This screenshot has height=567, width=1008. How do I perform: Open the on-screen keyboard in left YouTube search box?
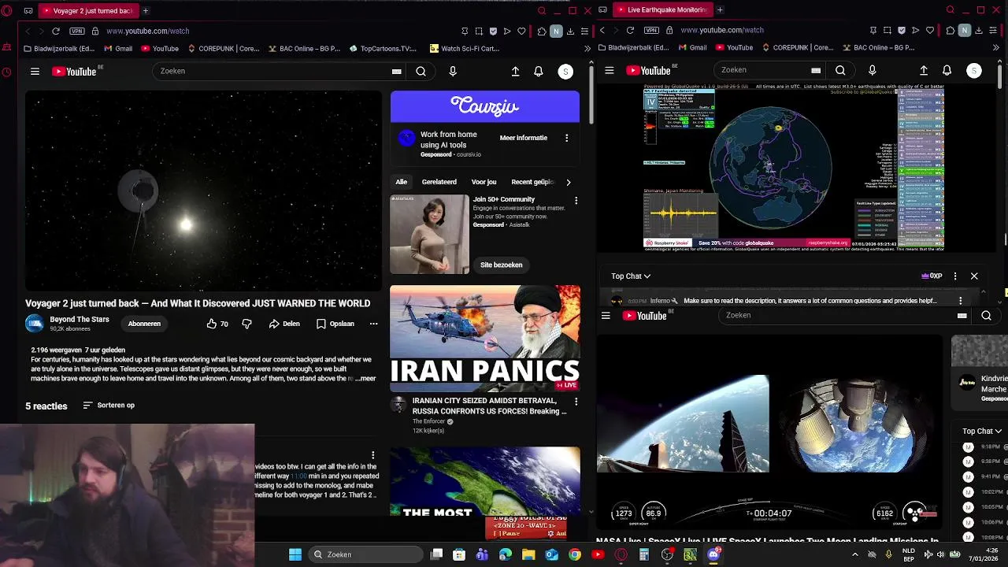tap(396, 72)
